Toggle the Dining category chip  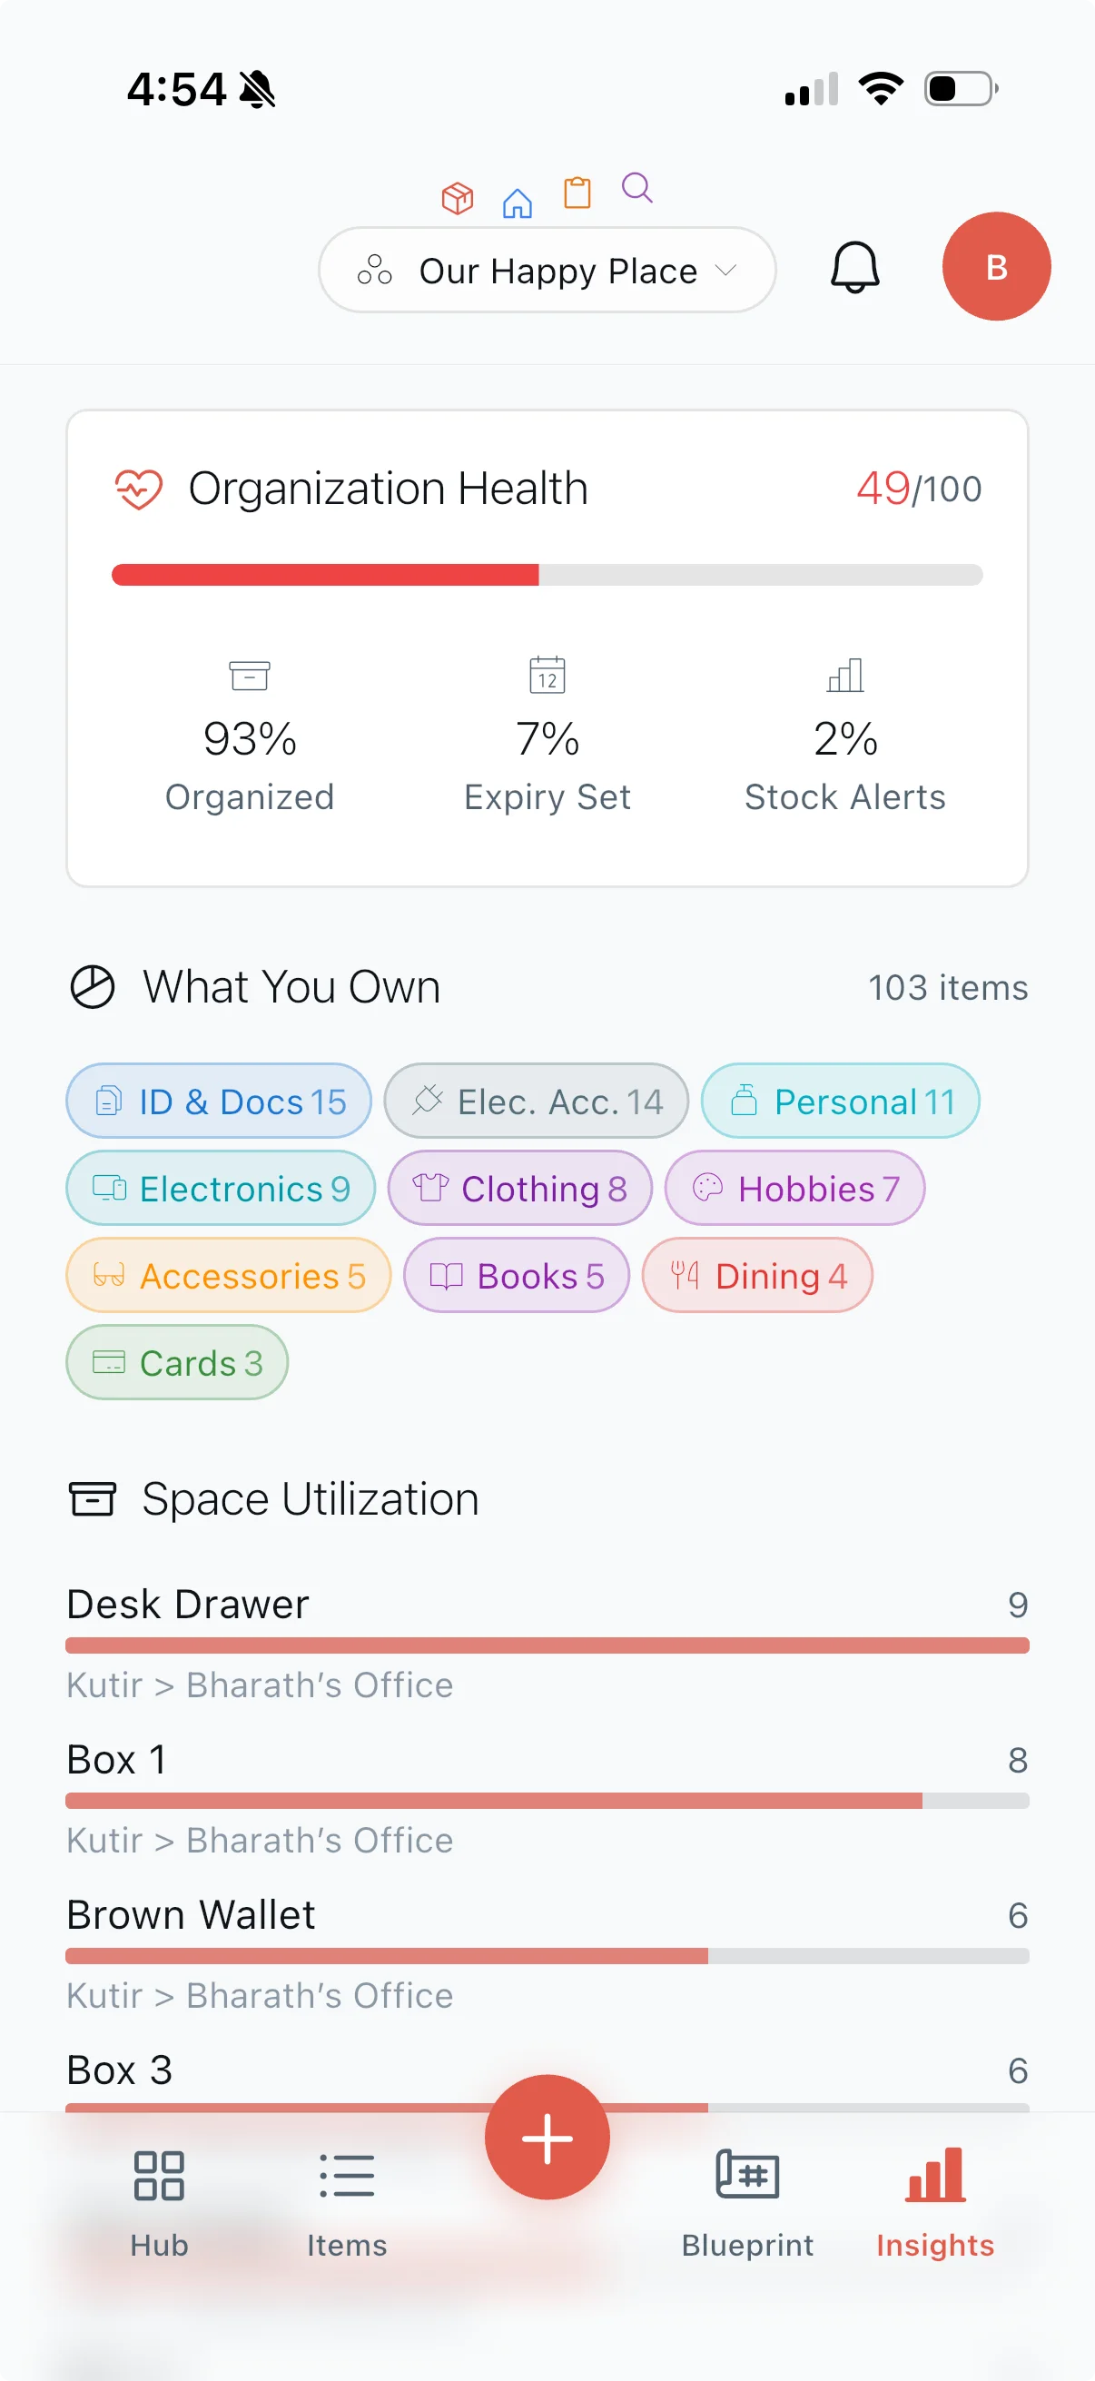tap(757, 1276)
